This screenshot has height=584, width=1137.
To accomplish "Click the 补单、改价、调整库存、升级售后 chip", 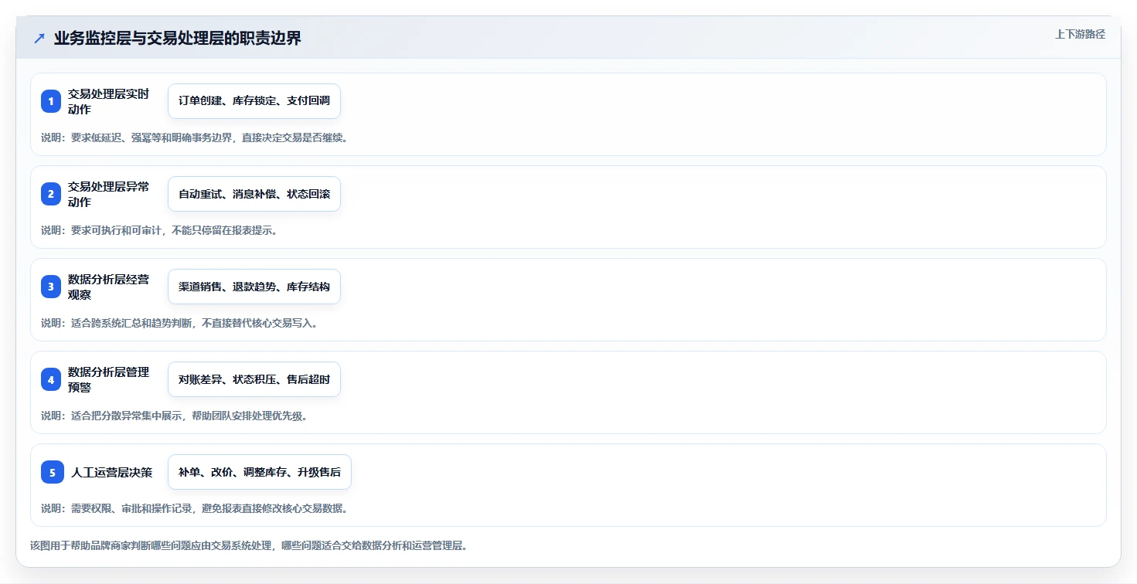I will [x=260, y=472].
